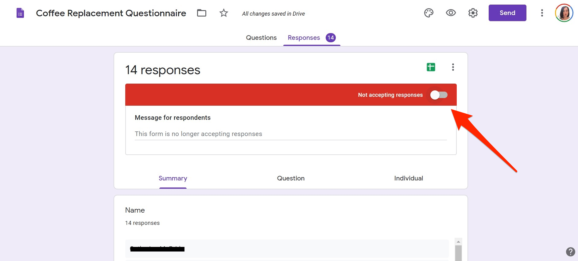Click the scroll up arrow in Name list
The width and height of the screenshot is (578, 261).
point(458,242)
